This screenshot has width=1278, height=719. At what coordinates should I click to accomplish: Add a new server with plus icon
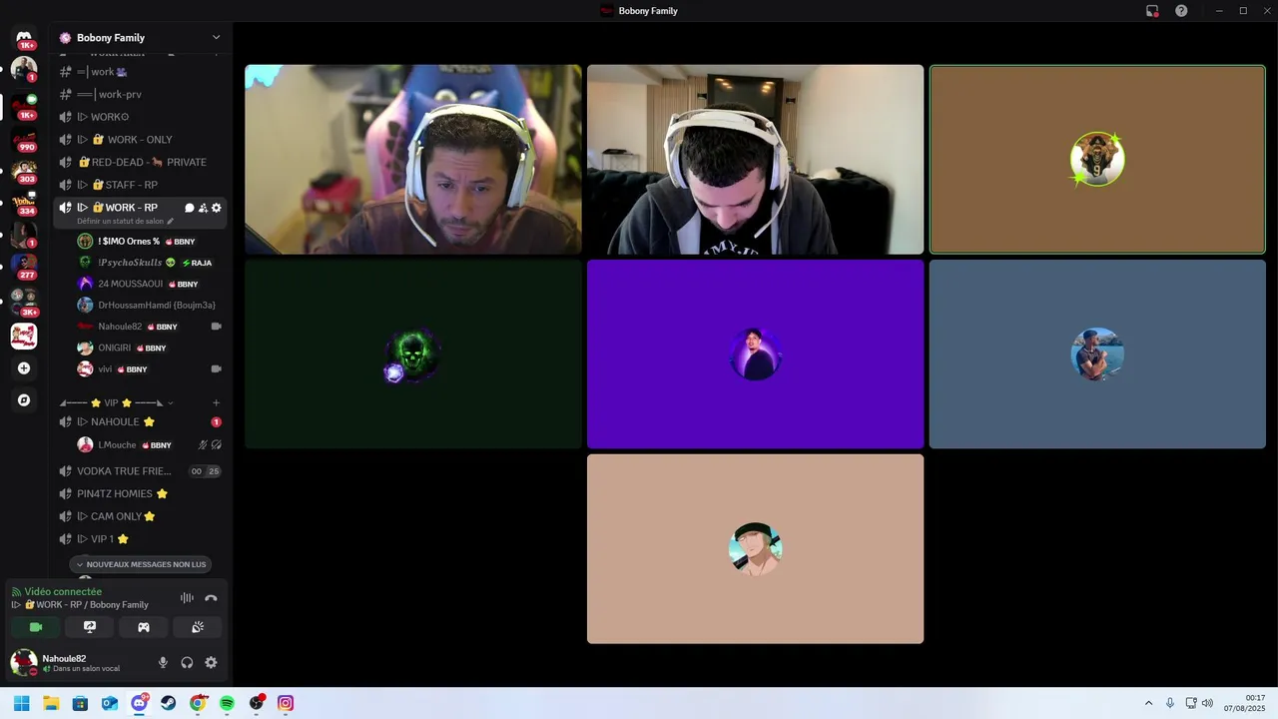[24, 368]
